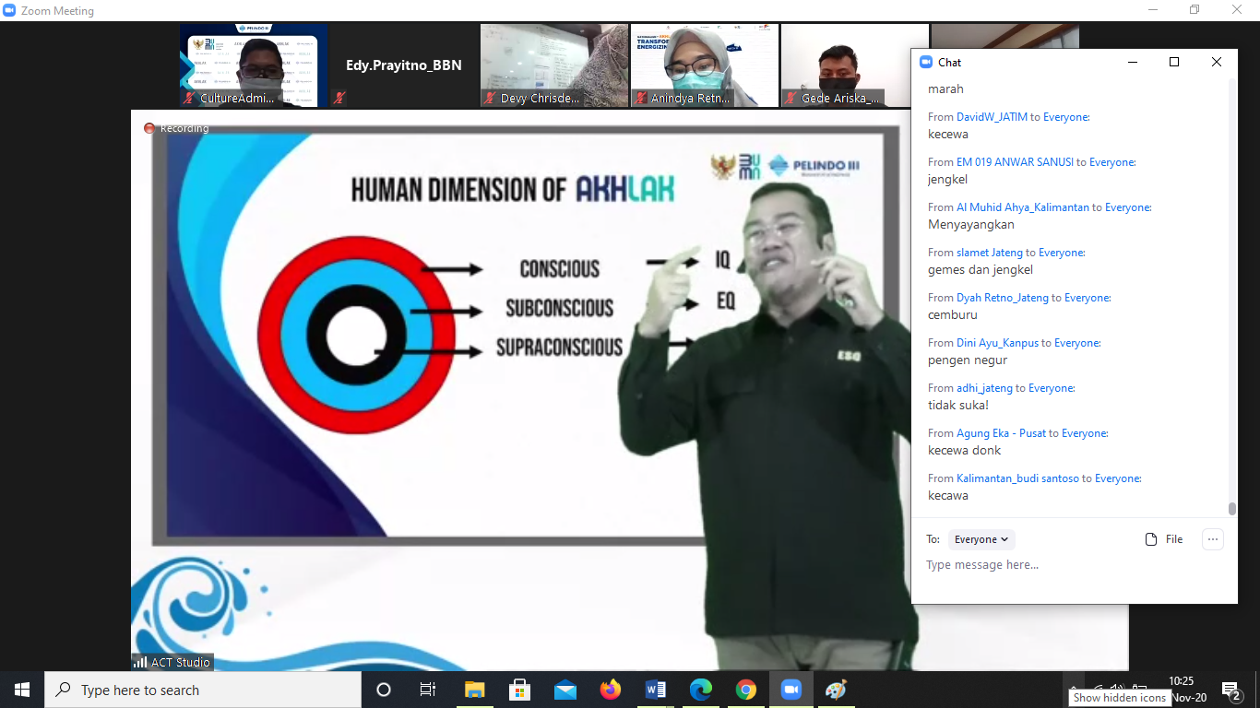Open Microsoft Word from the taskbar
Viewport: 1260px width, 708px height.
tap(656, 690)
